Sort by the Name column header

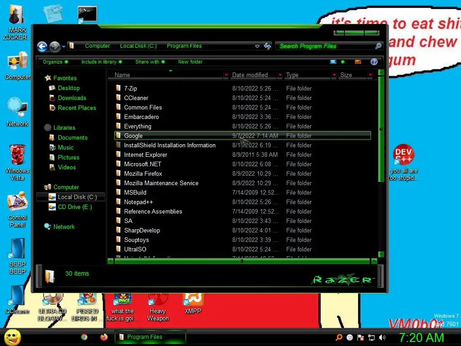click(166, 75)
